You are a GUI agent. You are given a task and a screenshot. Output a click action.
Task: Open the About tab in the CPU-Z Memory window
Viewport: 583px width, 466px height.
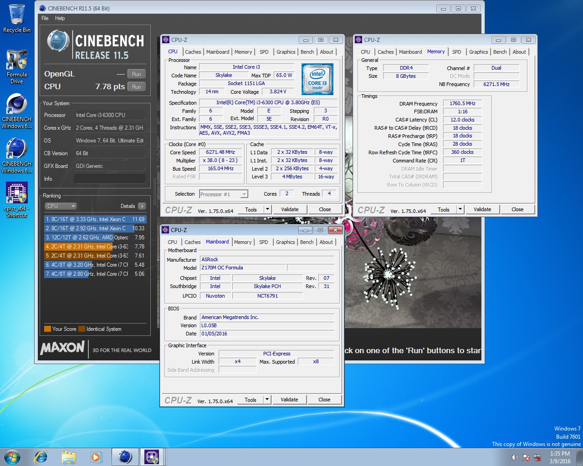(x=519, y=52)
